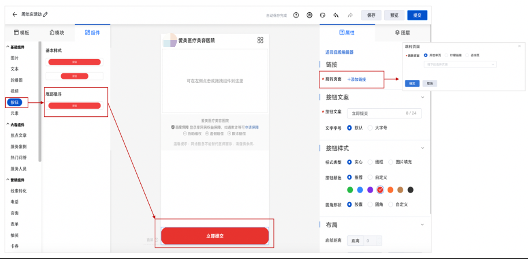
Task: Select 柠檬链接 radio in 跳转页面 dialog
Action: click(446, 55)
